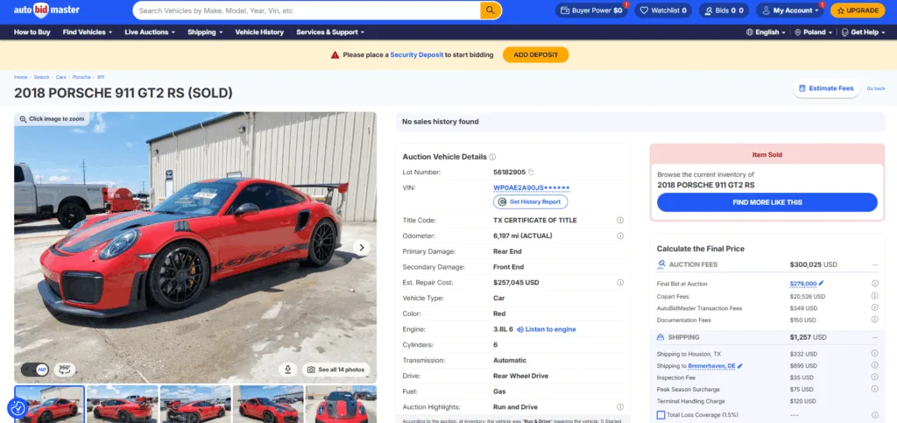Edit Bremerhaven shipping destination pencil icon
This screenshot has width=897, height=423.
pos(740,366)
